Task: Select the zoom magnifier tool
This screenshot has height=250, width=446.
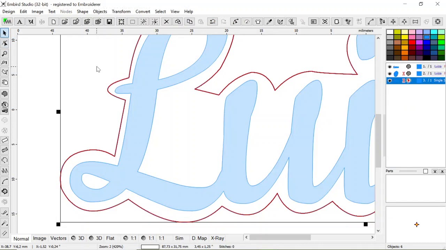Action: click(5, 53)
